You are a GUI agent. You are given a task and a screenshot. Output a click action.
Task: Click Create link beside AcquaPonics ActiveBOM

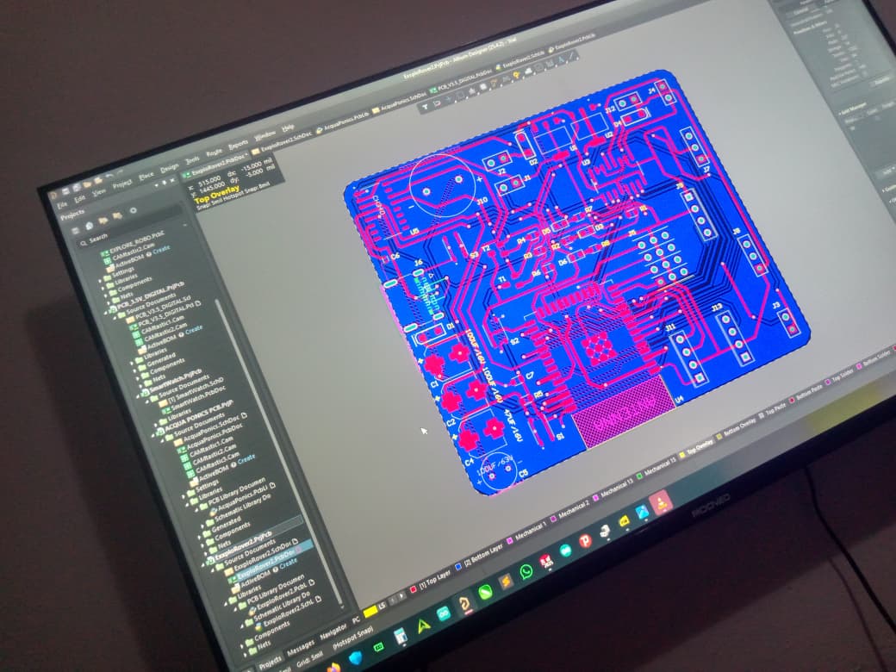pyautogui.click(x=246, y=458)
